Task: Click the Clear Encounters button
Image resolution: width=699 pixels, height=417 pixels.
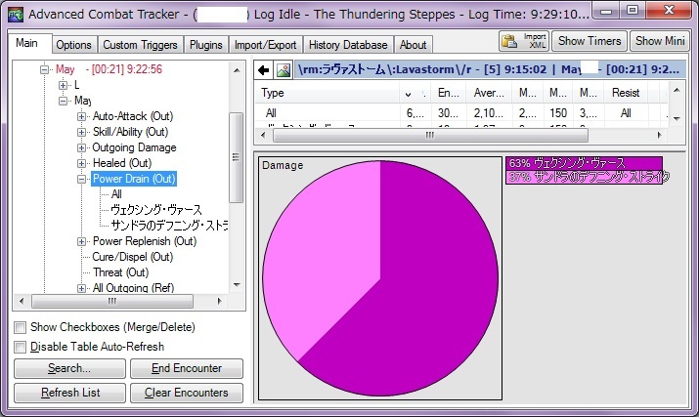Action: 187,393
